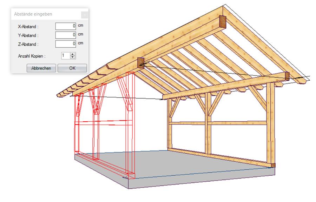Click the Y-Abstand input field
The height and width of the screenshot is (202, 316).
coord(66,35)
